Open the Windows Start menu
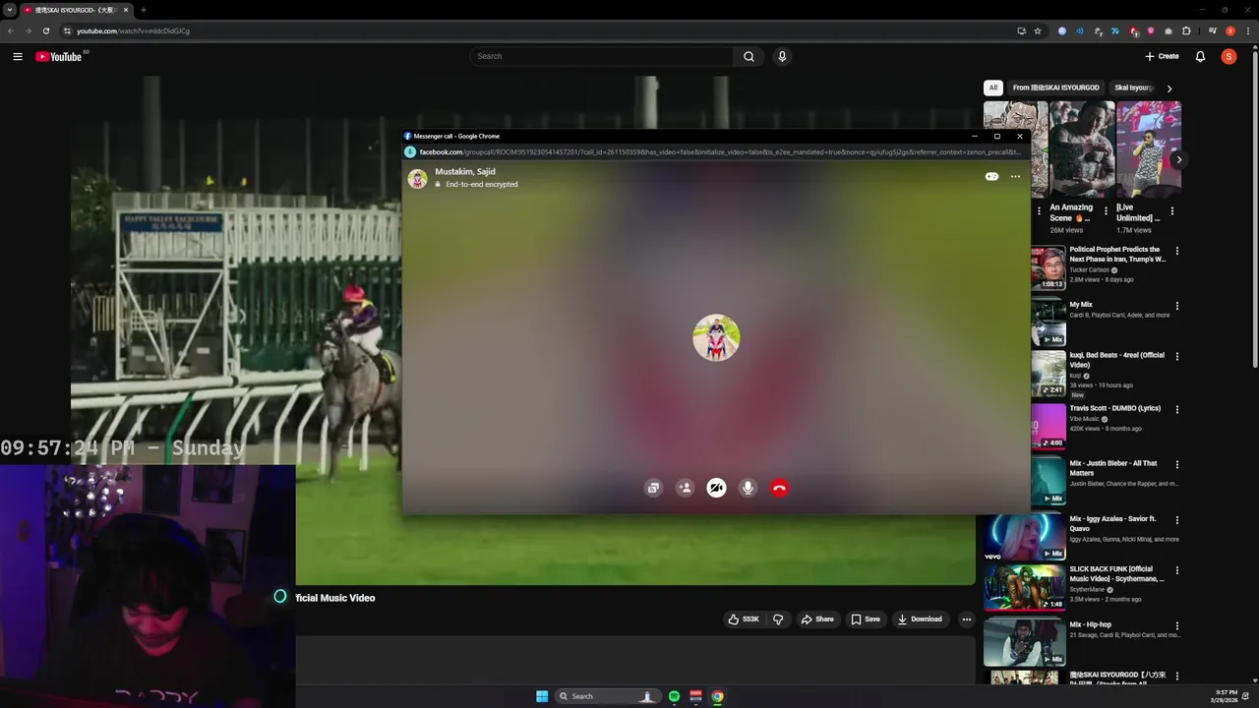This screenshot has height=708, width=1259. pyautogui.click(x=542, y=696)
